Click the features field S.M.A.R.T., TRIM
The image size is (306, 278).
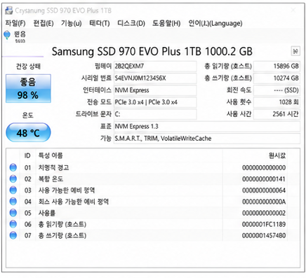(x=207, y=139)
